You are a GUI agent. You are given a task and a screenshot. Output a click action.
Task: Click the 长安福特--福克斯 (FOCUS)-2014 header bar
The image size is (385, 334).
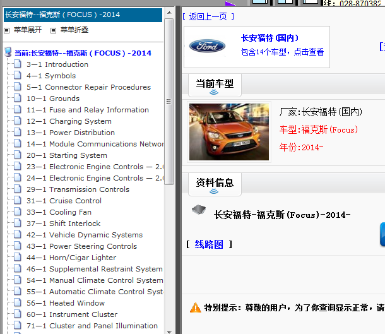[x=83, y=15]
